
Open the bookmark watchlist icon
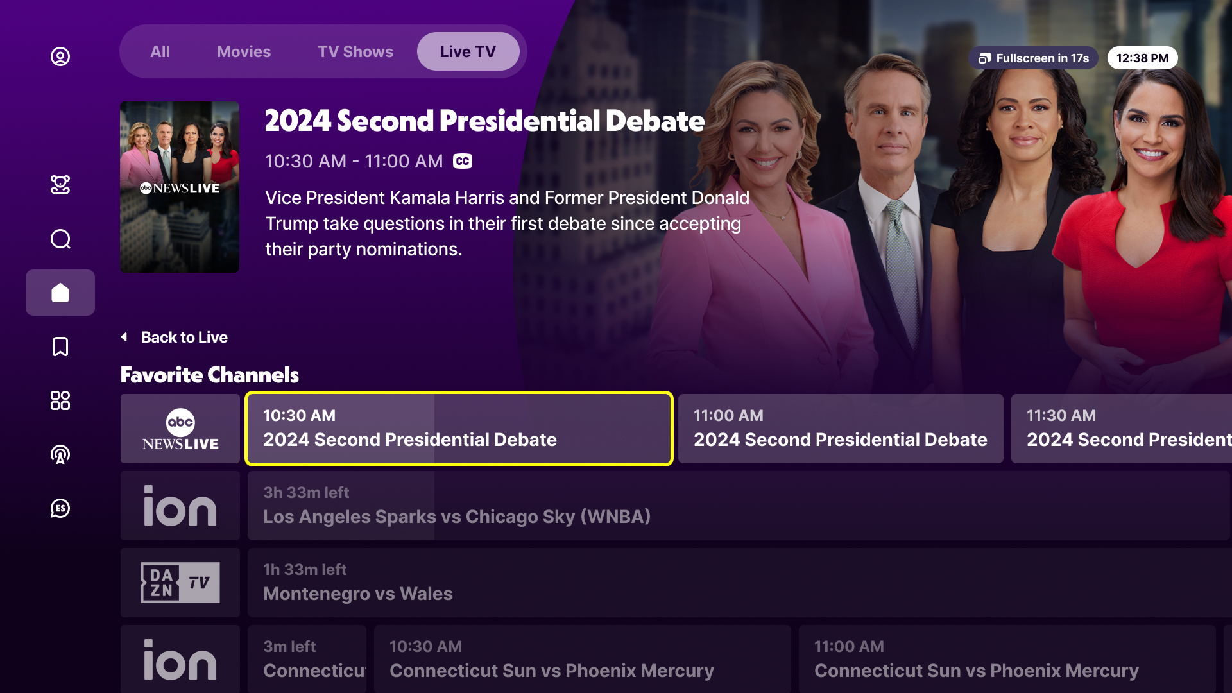click(60, 346)
